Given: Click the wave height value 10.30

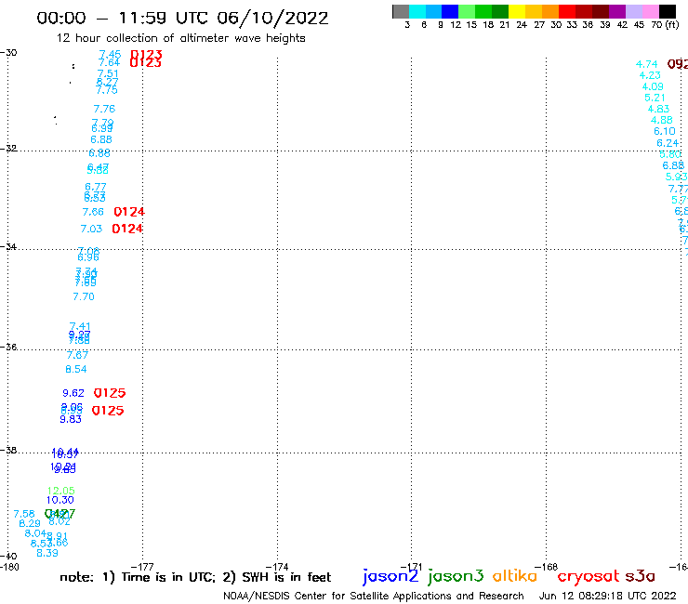Looking at the screenshot, I should point(60,500).
